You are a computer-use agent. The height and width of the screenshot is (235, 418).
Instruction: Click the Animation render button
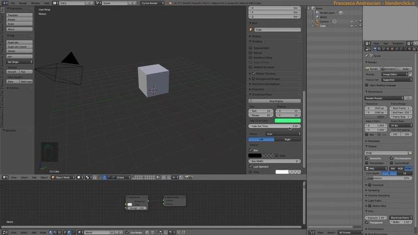point(389,69)
